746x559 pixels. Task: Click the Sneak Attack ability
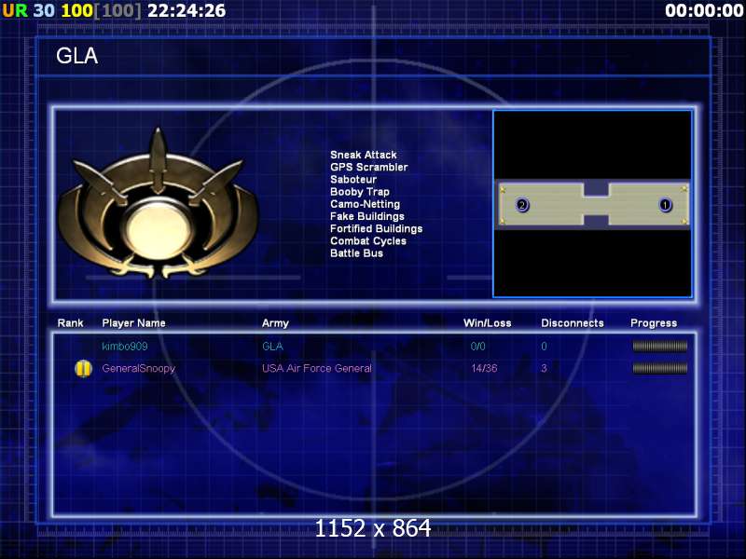point(364,155)
